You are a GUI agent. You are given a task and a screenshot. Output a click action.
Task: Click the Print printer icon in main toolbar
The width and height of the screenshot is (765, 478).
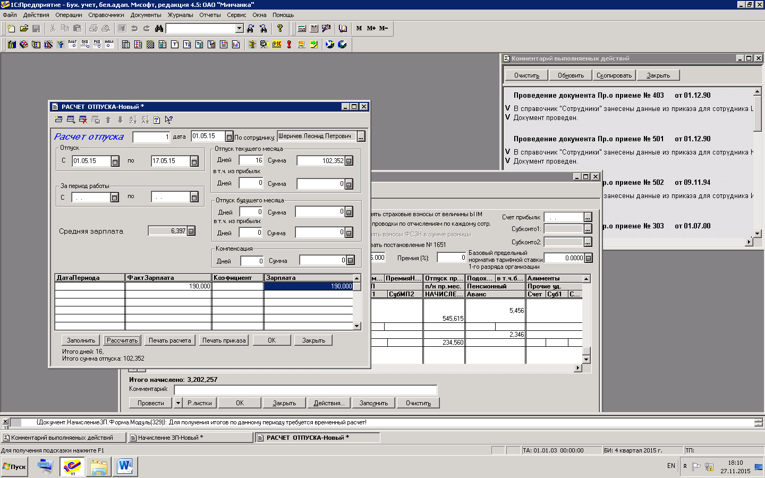(x=93, y=28)
